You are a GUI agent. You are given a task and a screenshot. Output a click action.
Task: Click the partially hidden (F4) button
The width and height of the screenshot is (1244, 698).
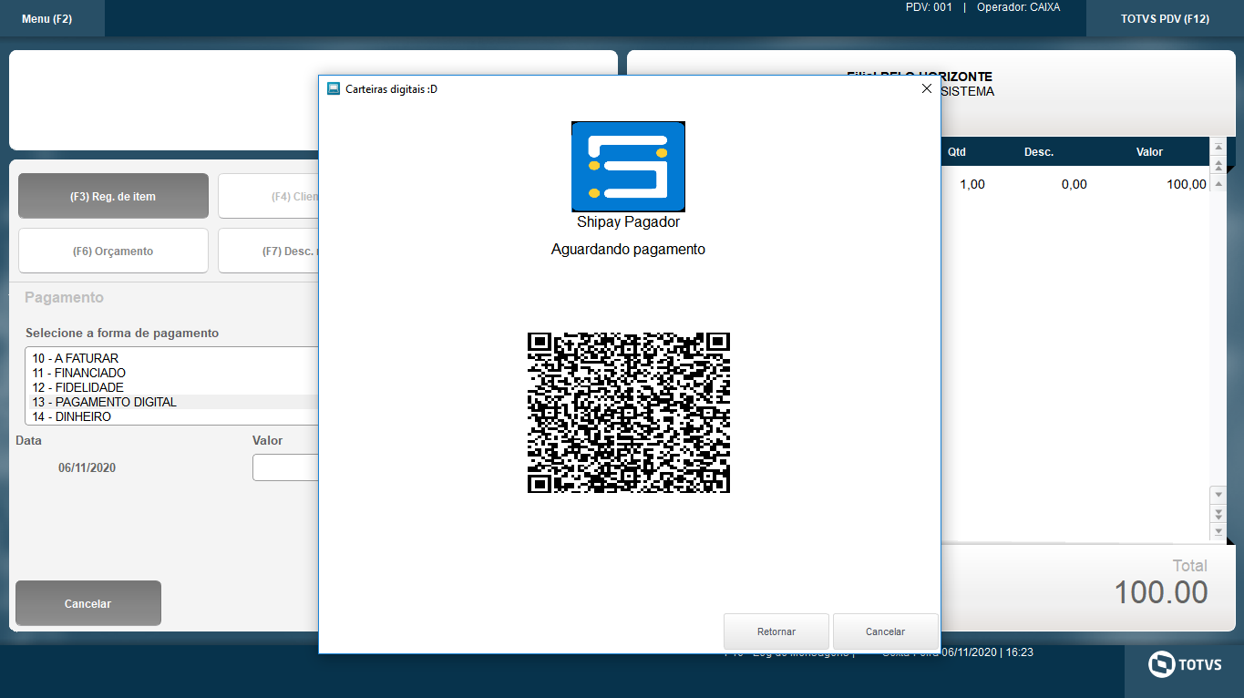coord(268,196)
